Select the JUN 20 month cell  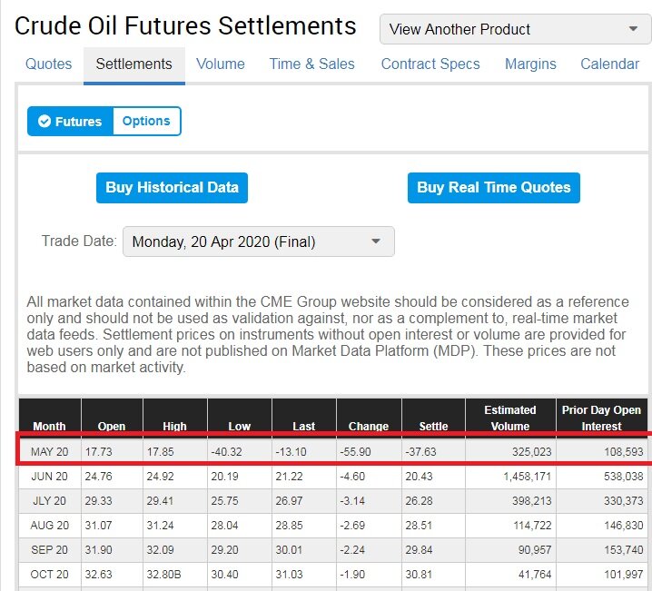point(49,476)
